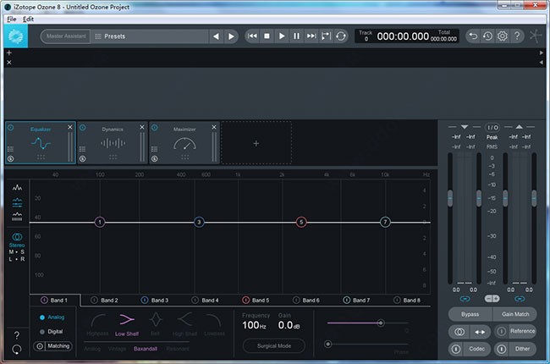Image resolution: width=550 pixels, height=364 pixels.
Task: Click EQ node 5 on the graph
Action: point(300,222)
